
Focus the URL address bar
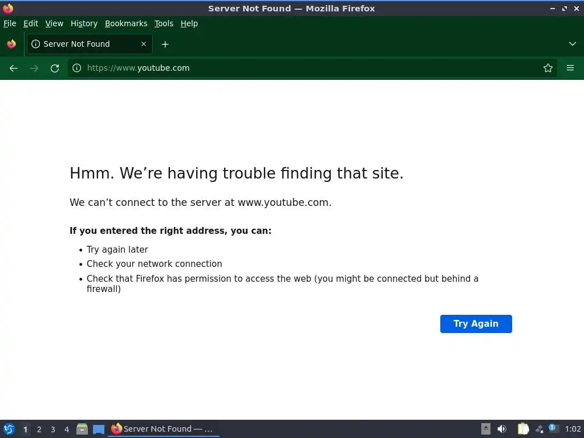coord(312,68)
